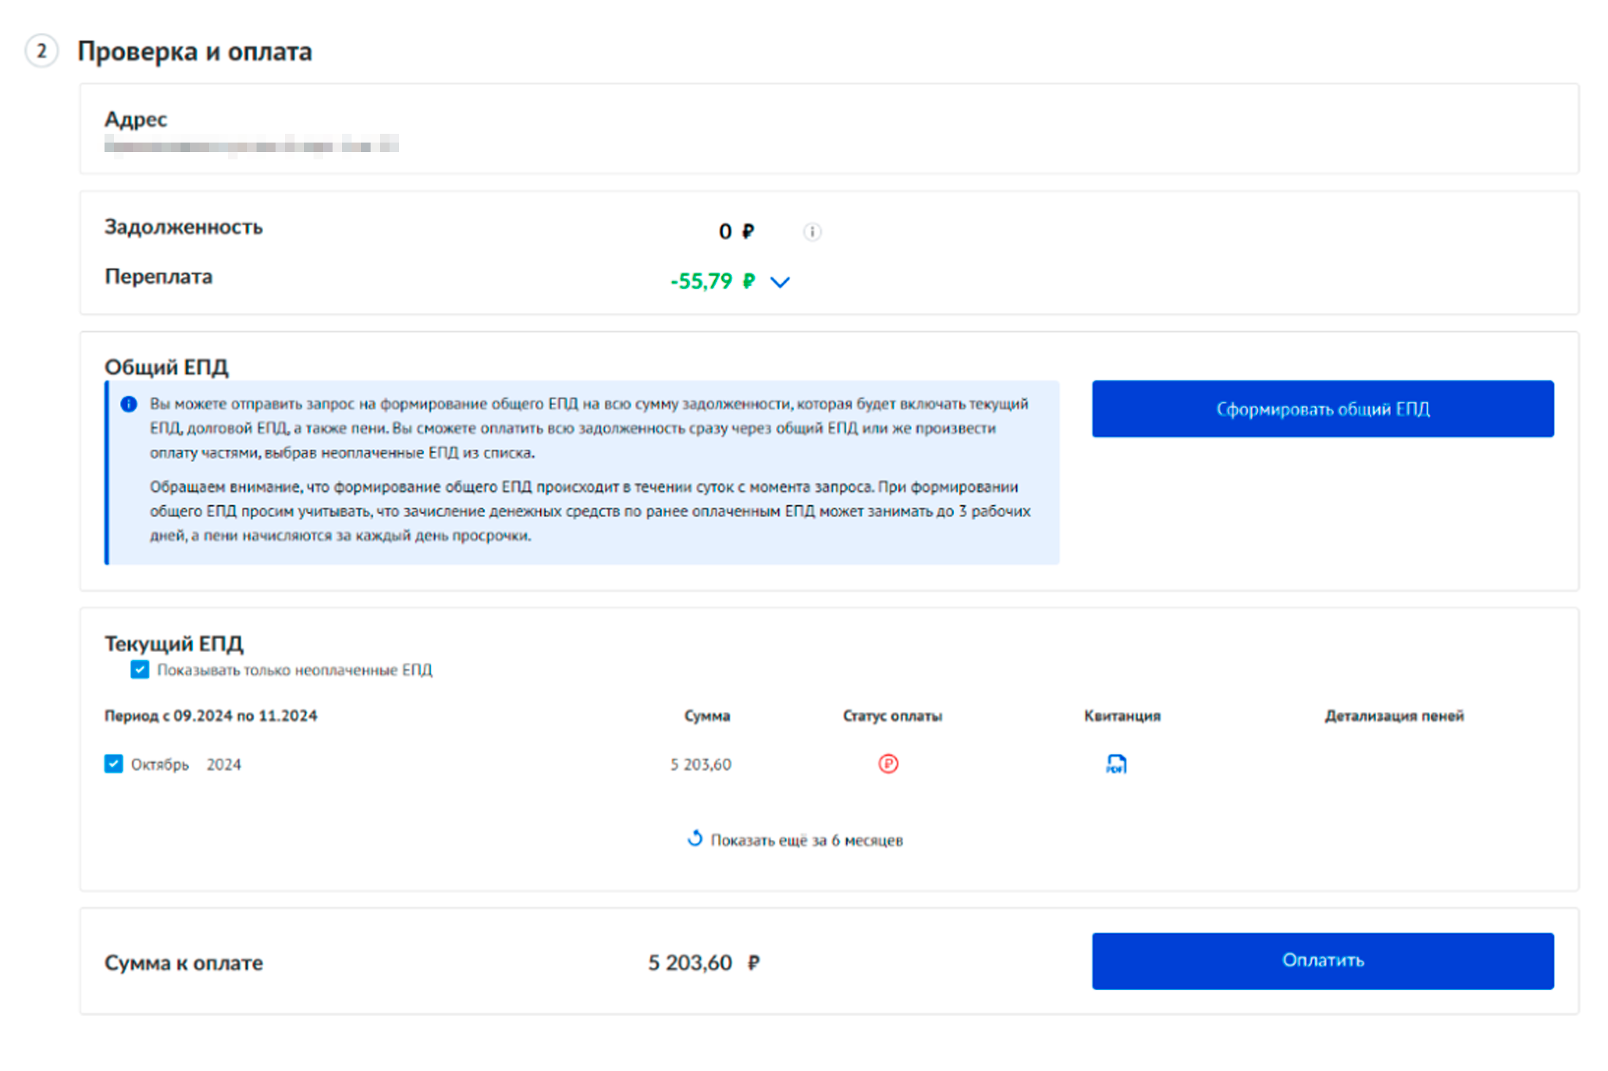Click the Статус оплаты column header
The image size is (1608, 1071).
tap(892, 716)
